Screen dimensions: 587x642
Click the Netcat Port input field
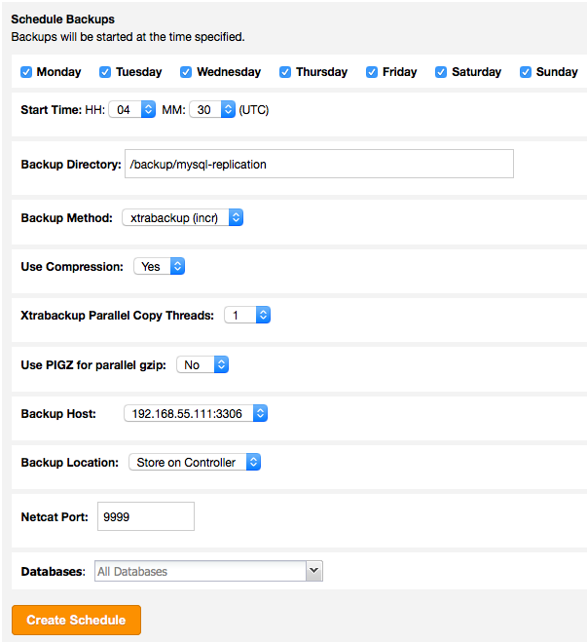coord(146,516)
